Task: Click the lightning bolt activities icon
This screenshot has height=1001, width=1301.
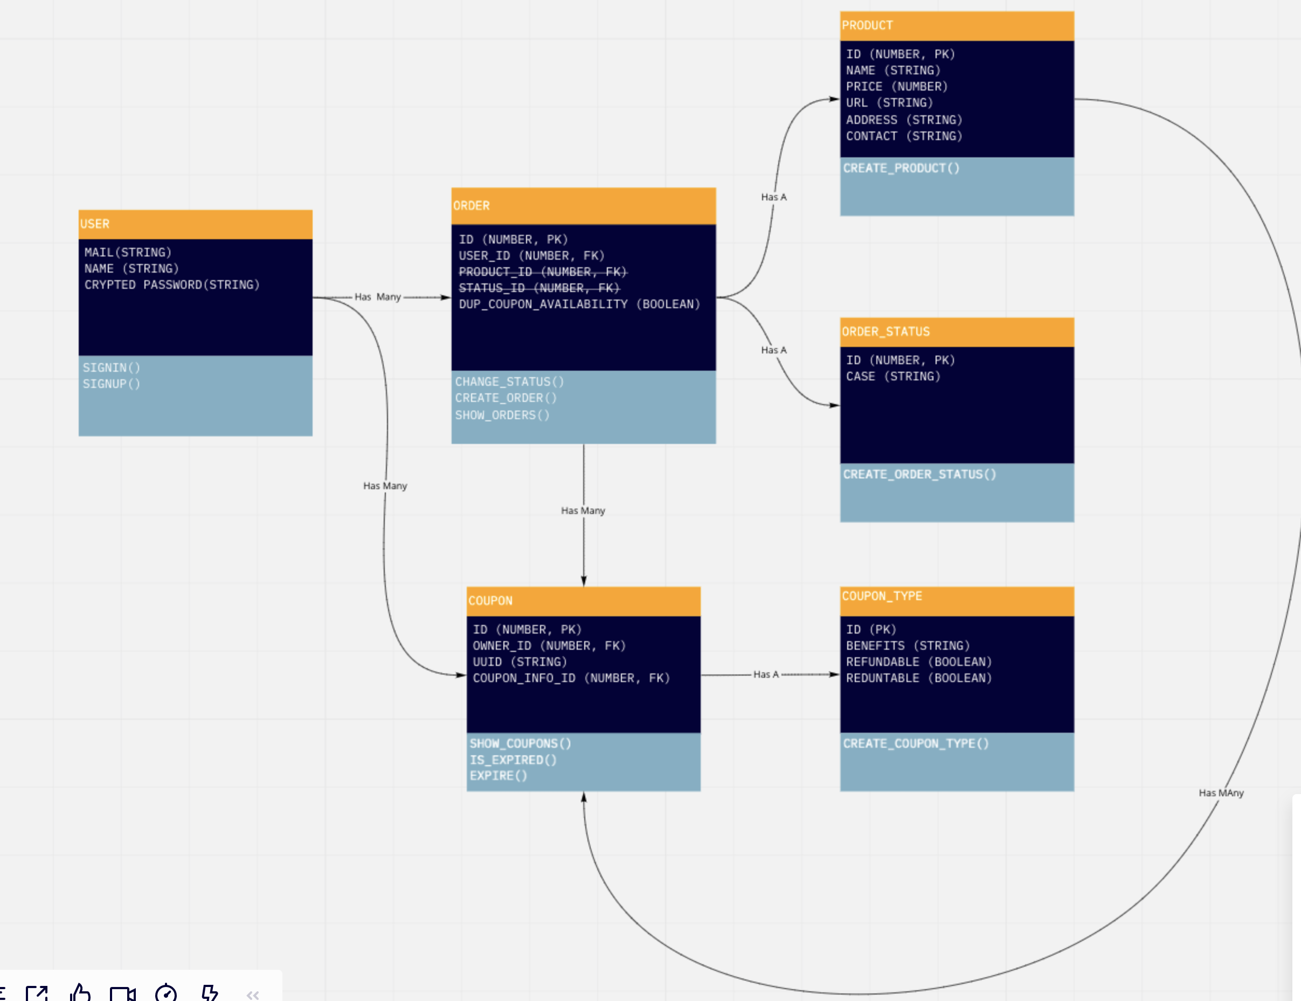Action: point(209,993)
